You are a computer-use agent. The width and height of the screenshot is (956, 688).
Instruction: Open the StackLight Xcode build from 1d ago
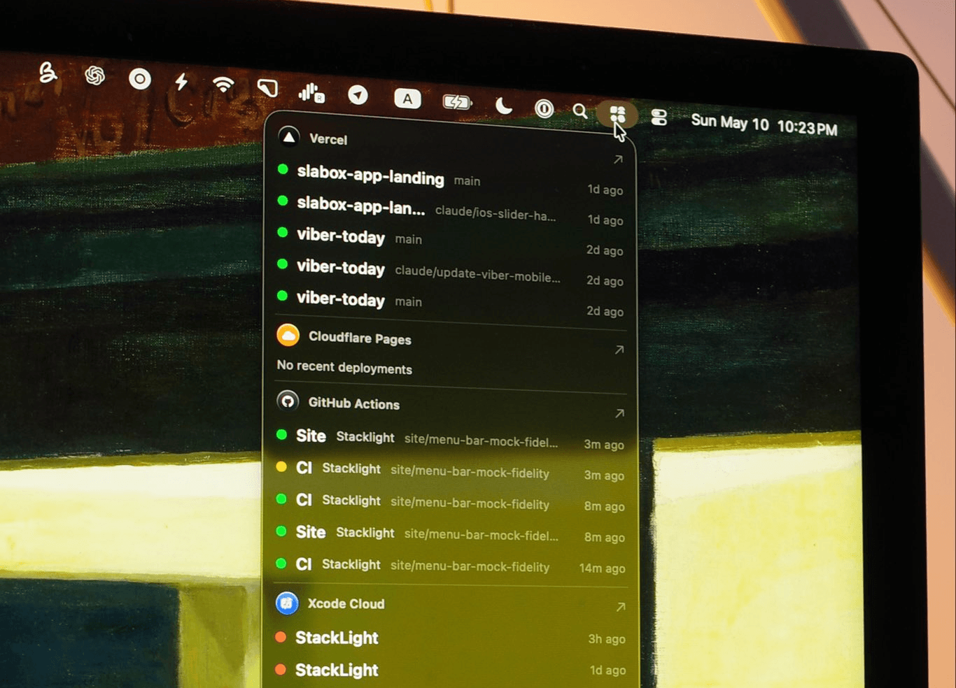point(450,670)
